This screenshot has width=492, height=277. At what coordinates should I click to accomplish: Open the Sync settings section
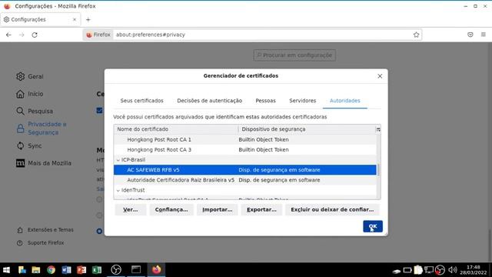[29, 145]
